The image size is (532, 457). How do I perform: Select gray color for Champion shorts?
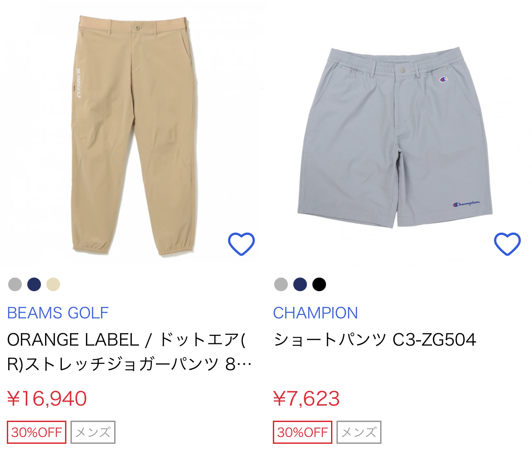281,284
